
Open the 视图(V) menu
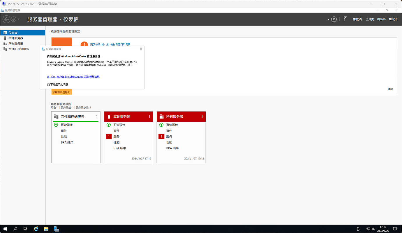(381, 19)
